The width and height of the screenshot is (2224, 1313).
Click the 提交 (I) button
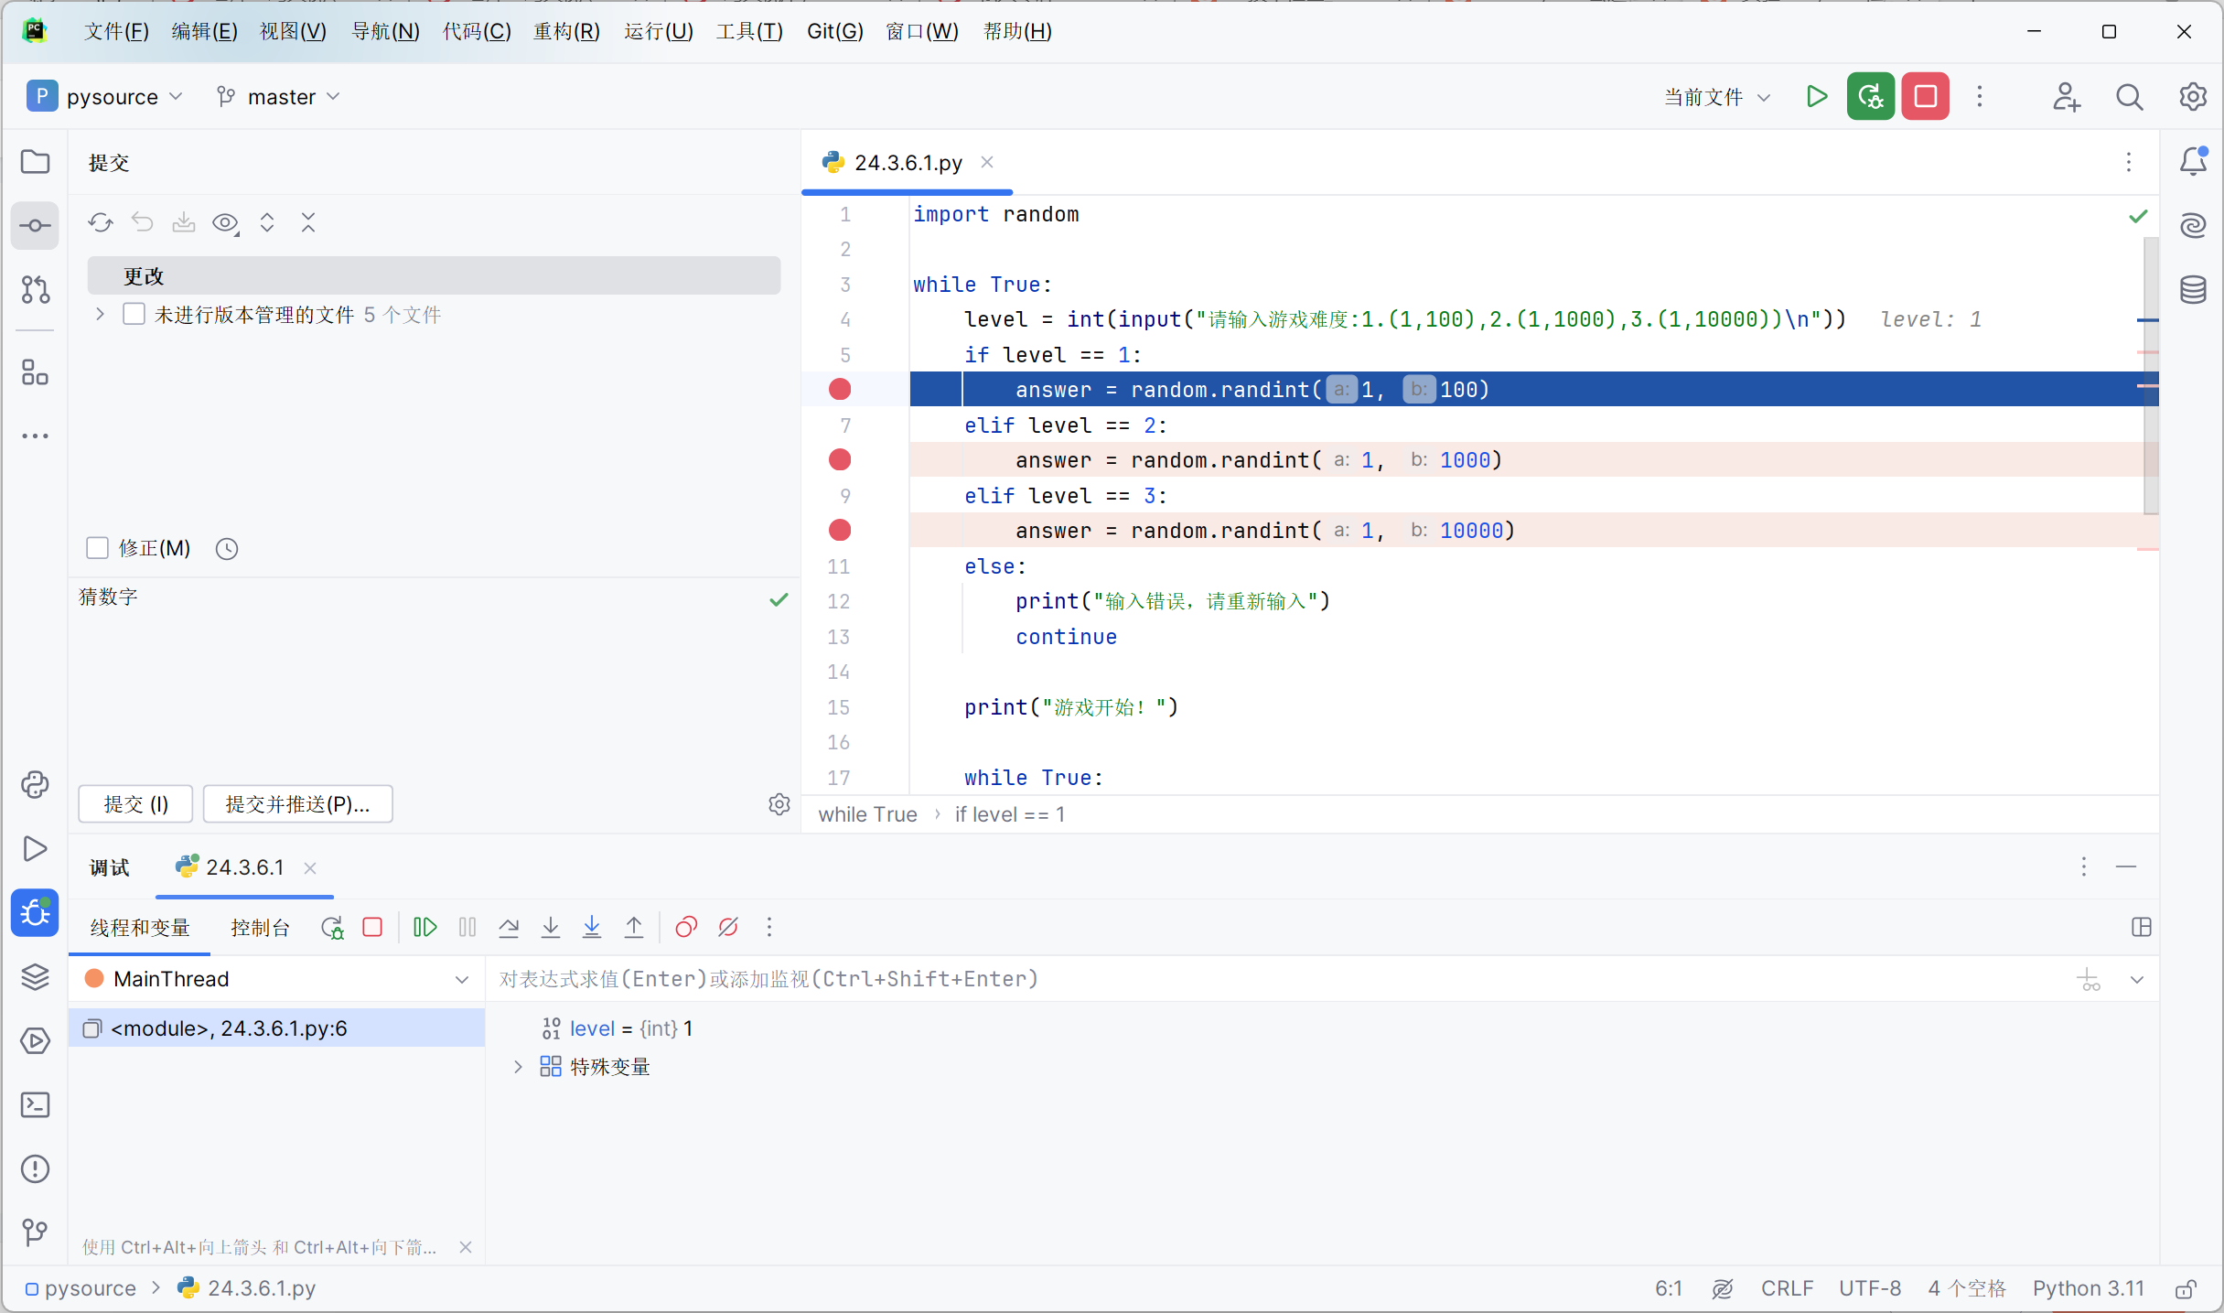[x=135, y=803]
